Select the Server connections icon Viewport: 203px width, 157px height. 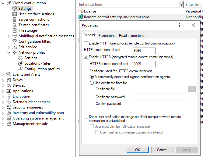tap(15, 20)
